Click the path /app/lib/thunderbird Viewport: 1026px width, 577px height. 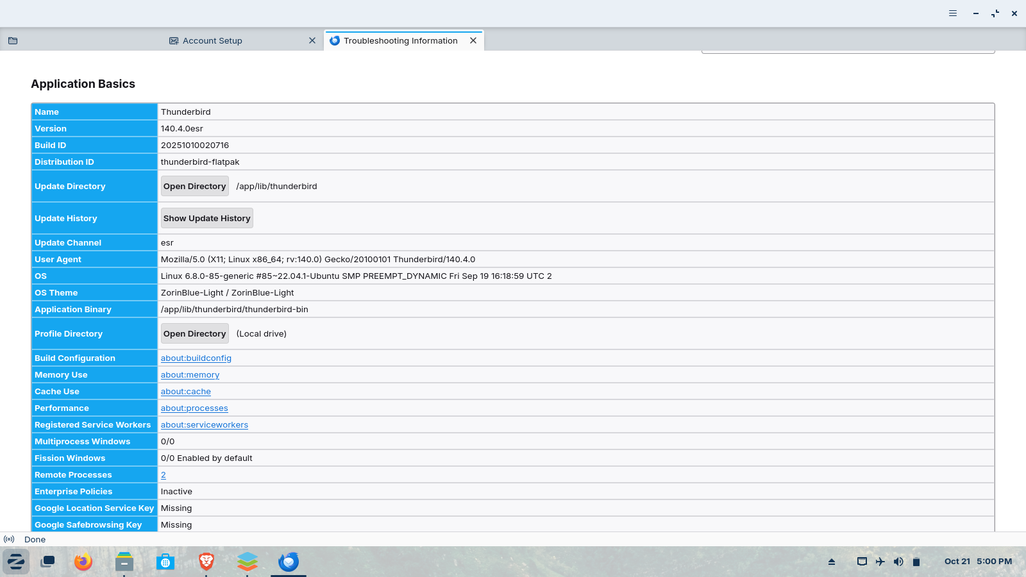(277, 187)
